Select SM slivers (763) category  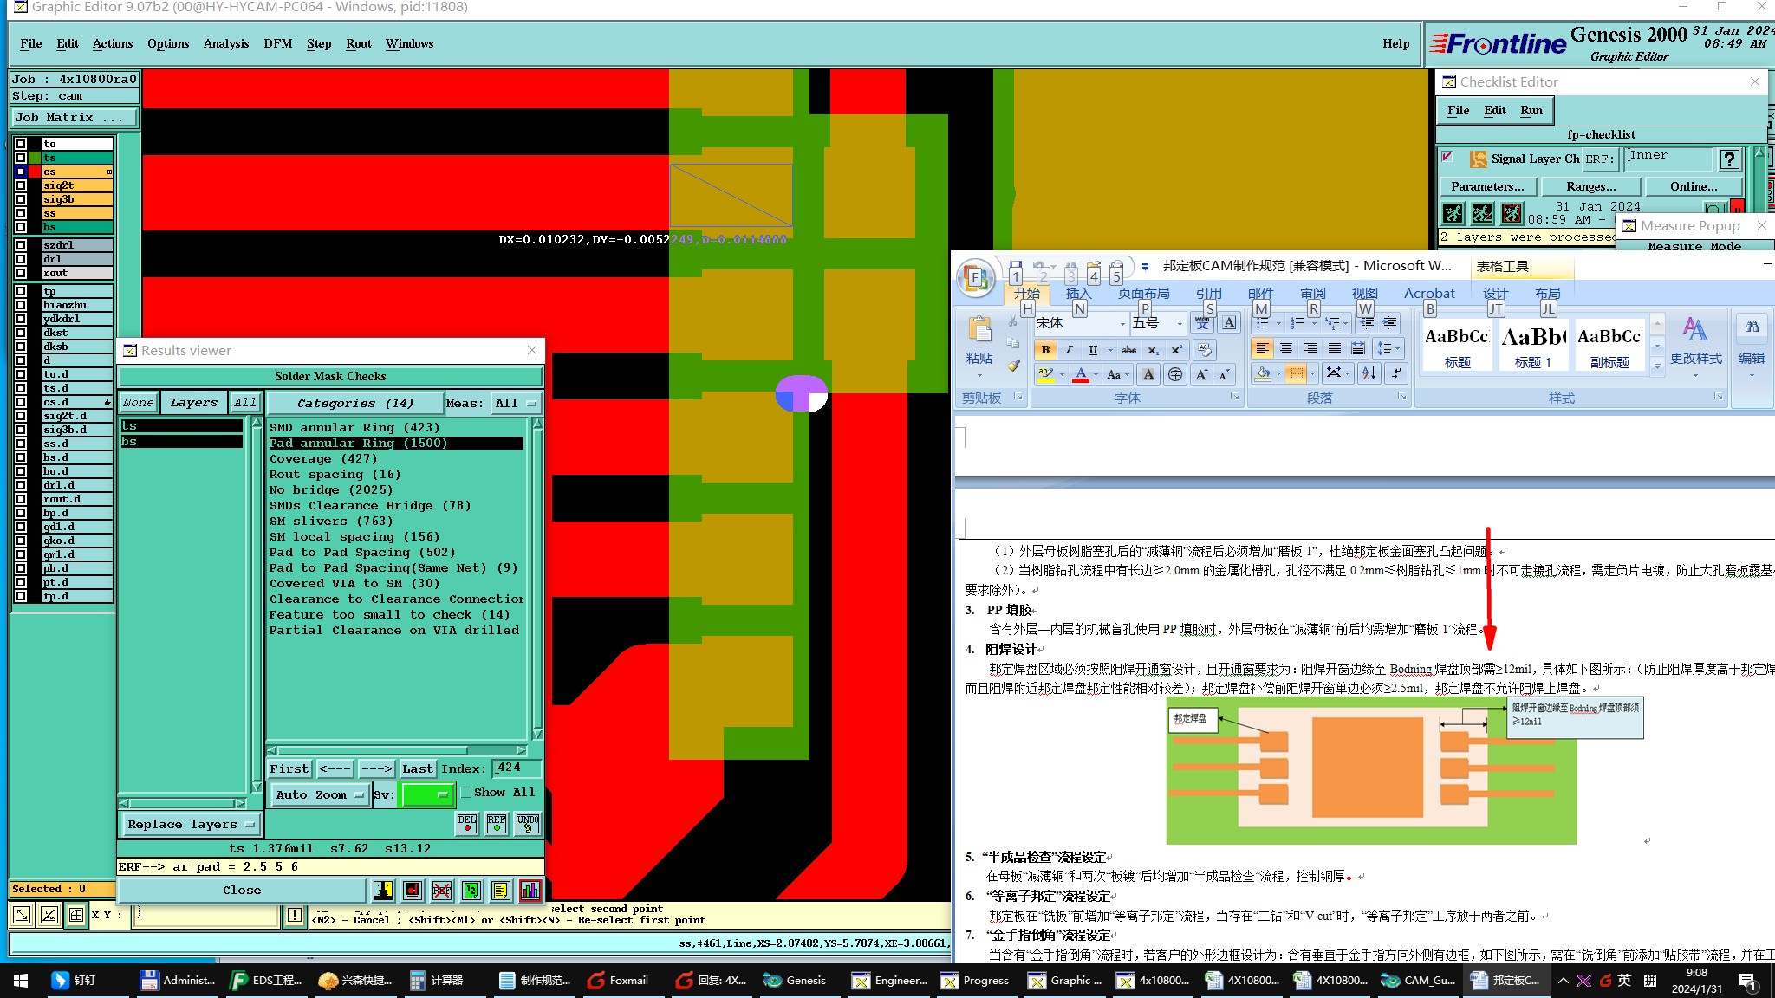click(x=330, y=521)
